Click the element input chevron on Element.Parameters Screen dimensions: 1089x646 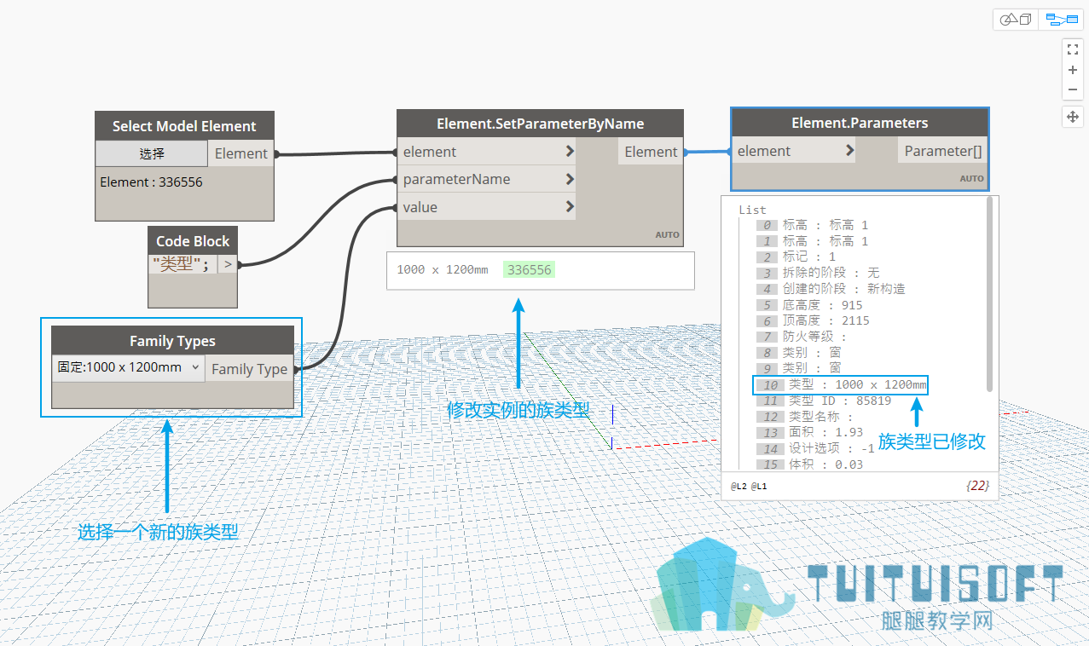coord(849,151)
